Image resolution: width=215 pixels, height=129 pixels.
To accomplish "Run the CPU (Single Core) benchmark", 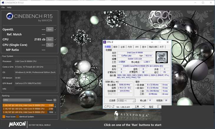I will coord(50,45).
